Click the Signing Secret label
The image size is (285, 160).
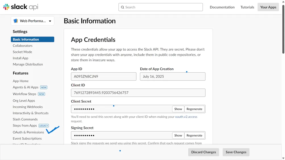[x=82, y=128]
